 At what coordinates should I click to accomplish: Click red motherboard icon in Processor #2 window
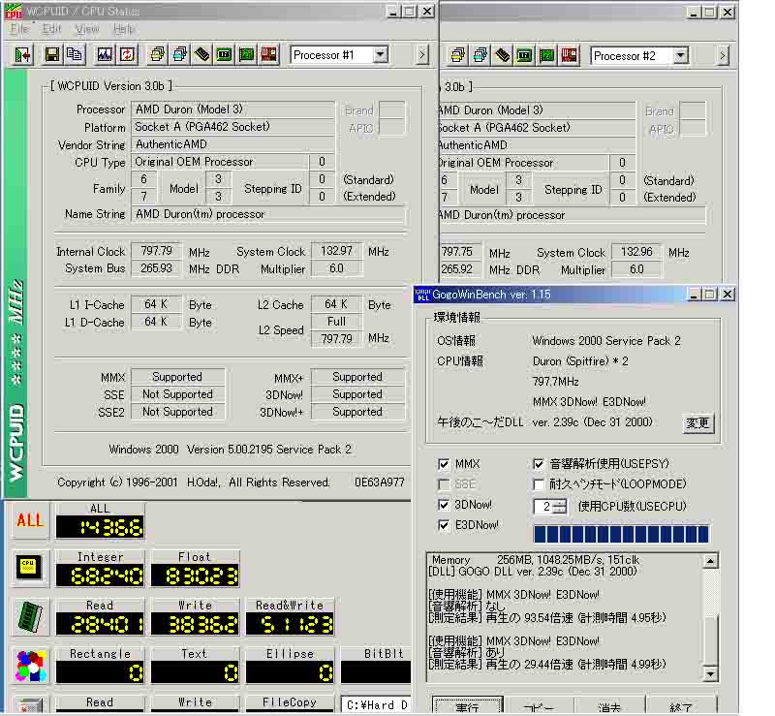click(570, 55)
